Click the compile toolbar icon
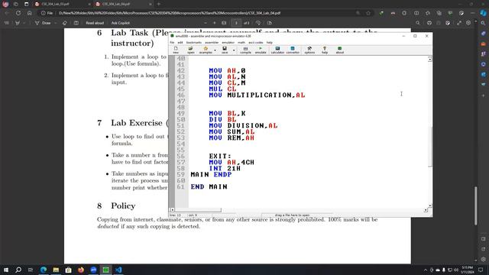The image size is (489, 275). click(245, 50)
